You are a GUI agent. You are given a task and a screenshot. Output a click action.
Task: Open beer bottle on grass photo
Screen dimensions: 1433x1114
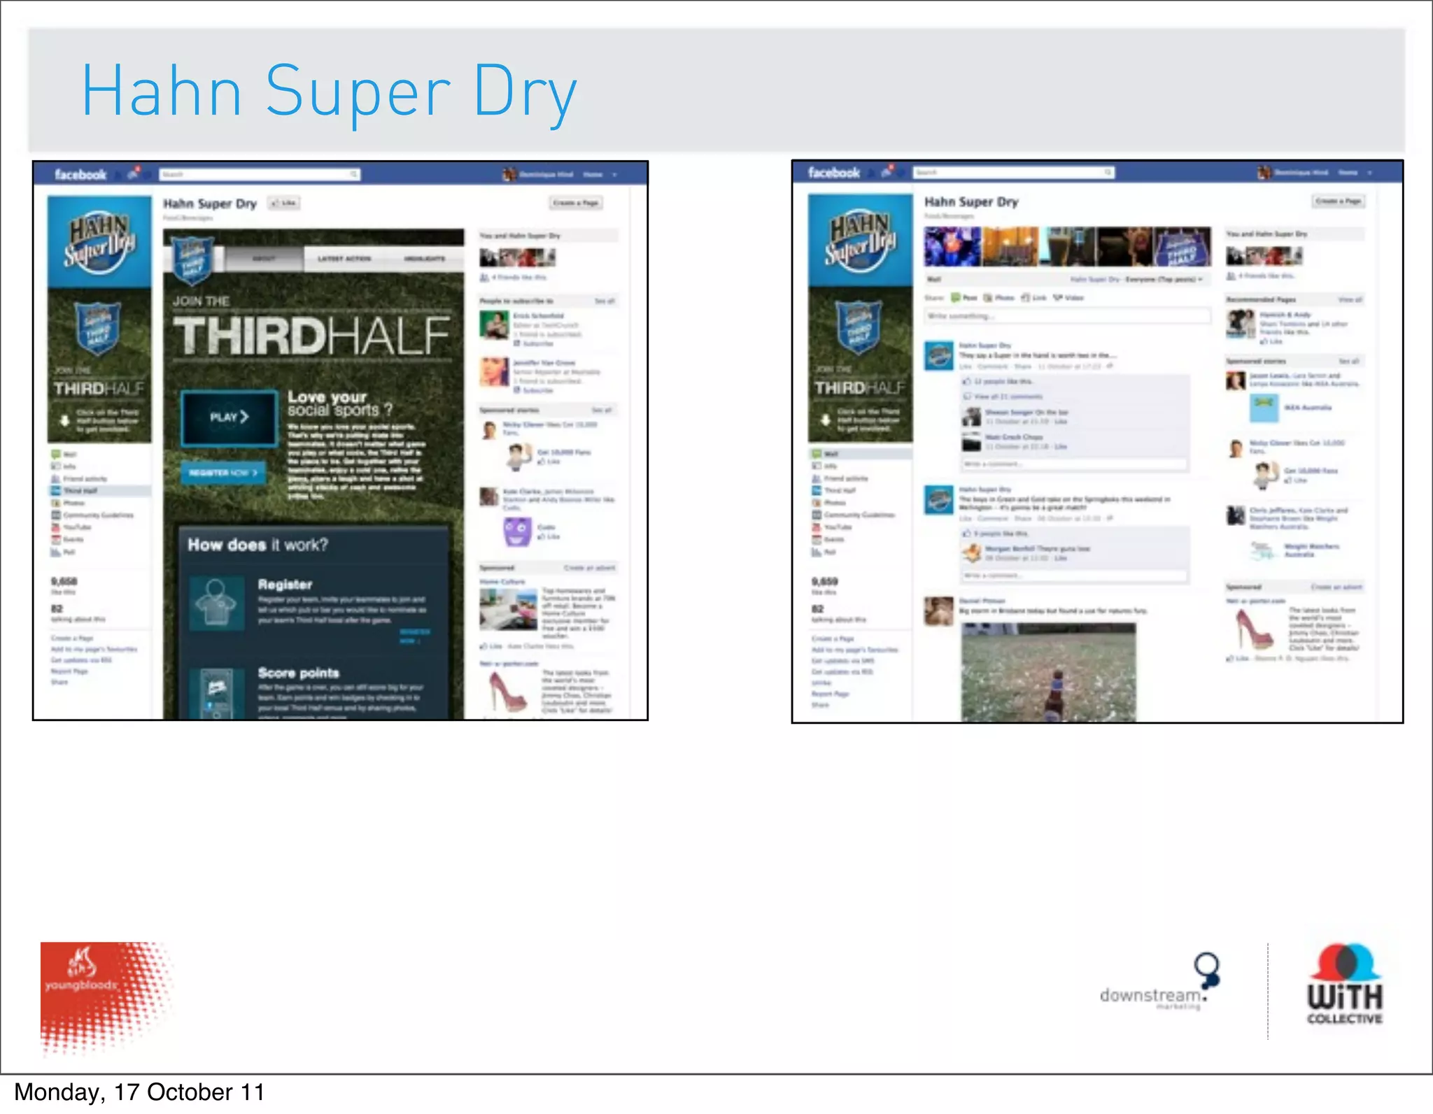tap(1048, 672)
